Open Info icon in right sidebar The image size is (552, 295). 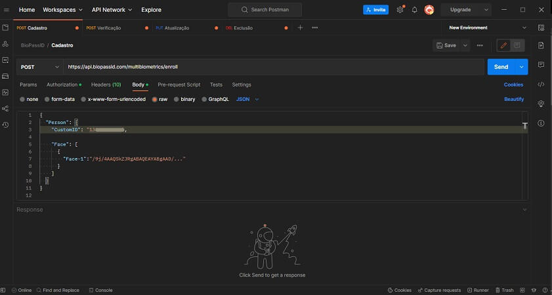pos(541,123)
